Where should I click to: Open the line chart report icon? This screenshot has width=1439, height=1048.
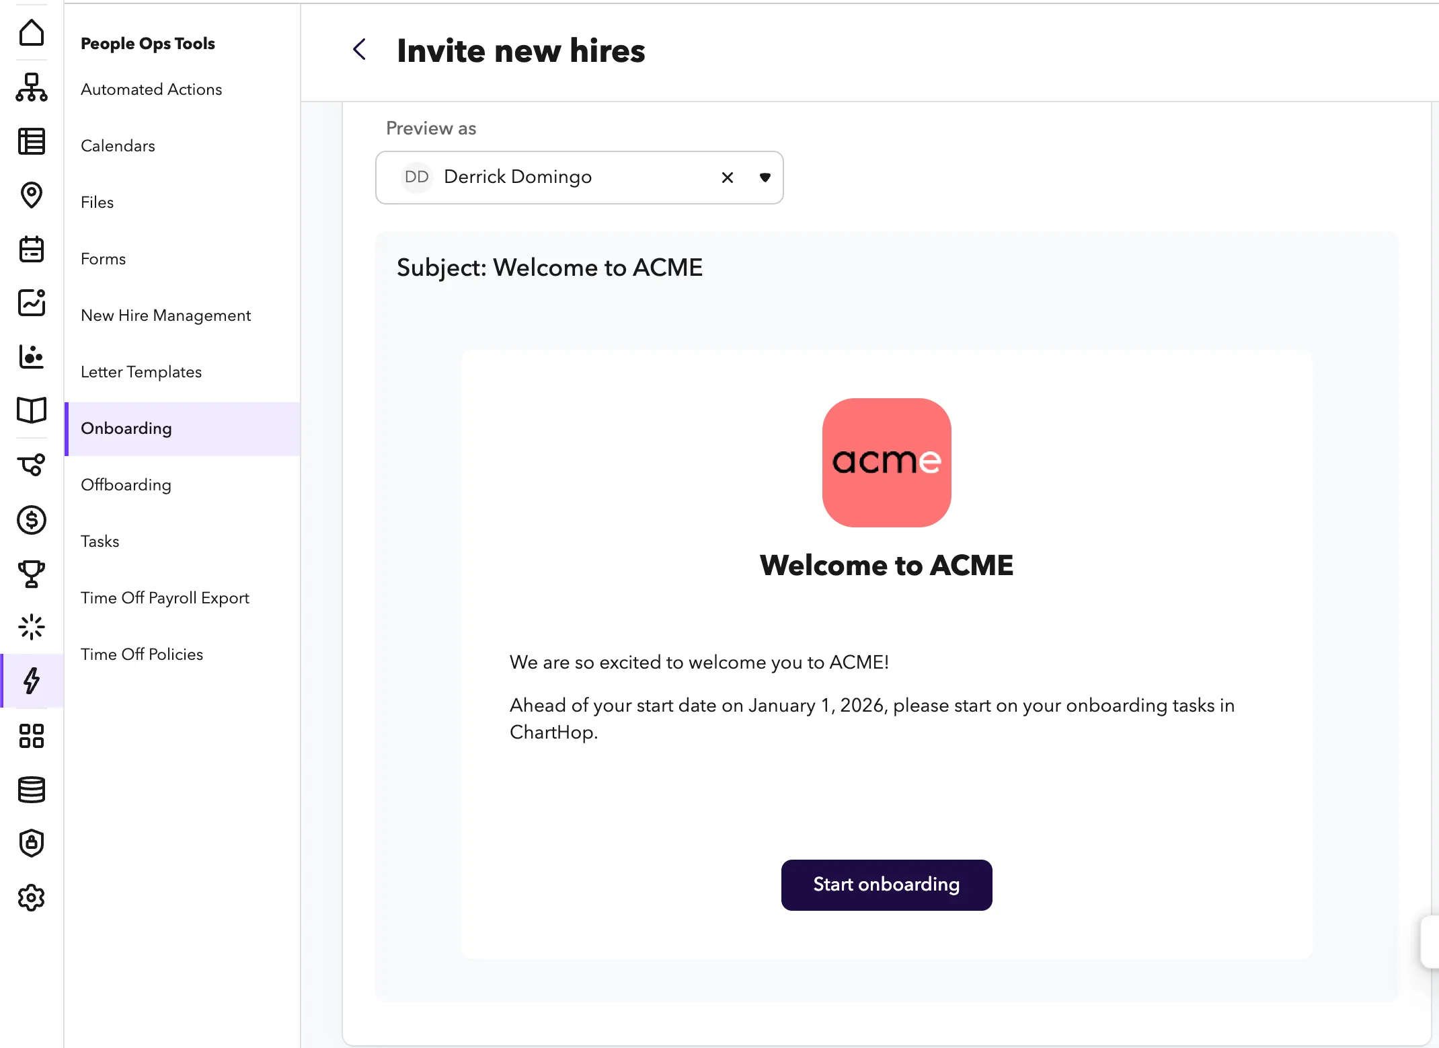[x=32, y=303]
